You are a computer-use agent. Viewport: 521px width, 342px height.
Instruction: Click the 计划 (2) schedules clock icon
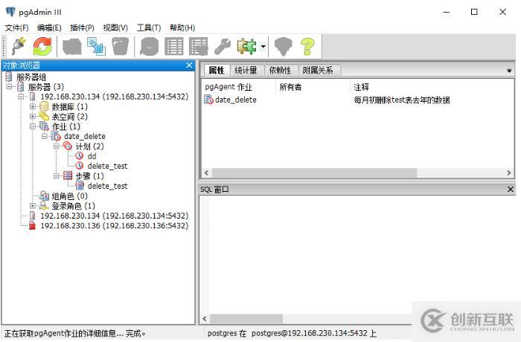pos(68,146)
